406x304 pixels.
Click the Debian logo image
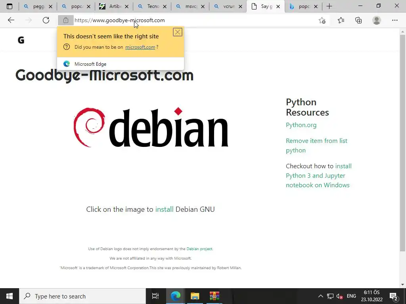(151, 127)
